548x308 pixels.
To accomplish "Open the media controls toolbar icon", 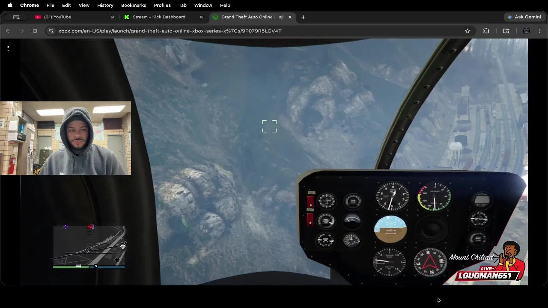I will tap(506, 31).
